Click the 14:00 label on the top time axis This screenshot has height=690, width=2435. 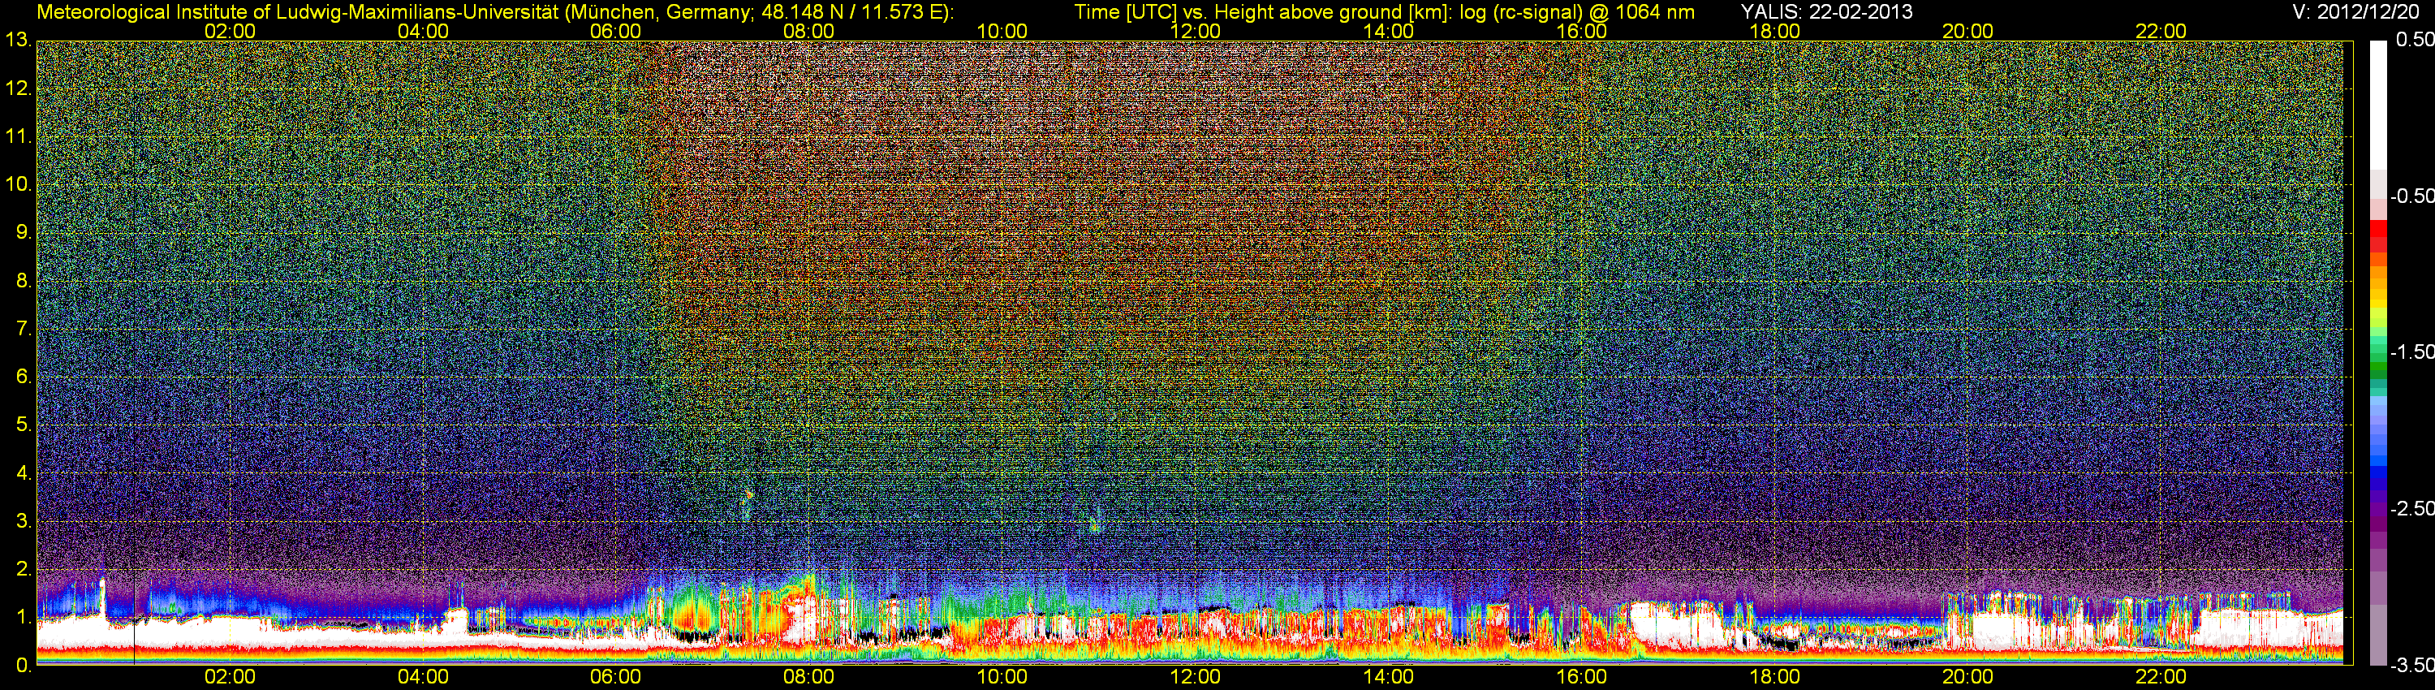pos(1389,31)
